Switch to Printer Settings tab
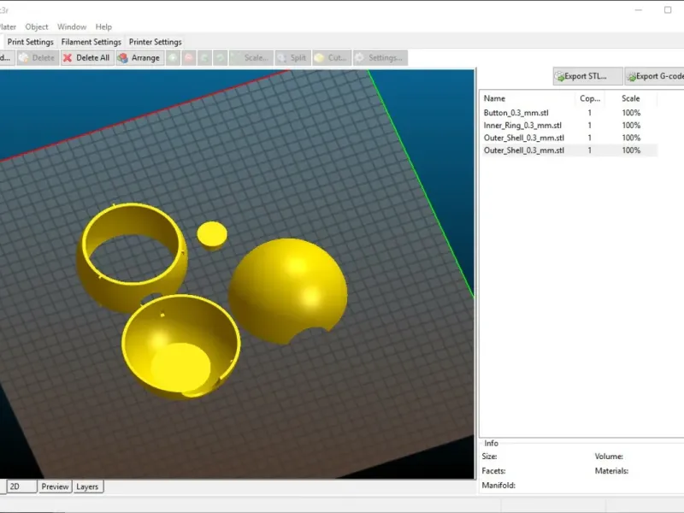The image size is (684, 513). pyautogui.click(x=156, y=42)
